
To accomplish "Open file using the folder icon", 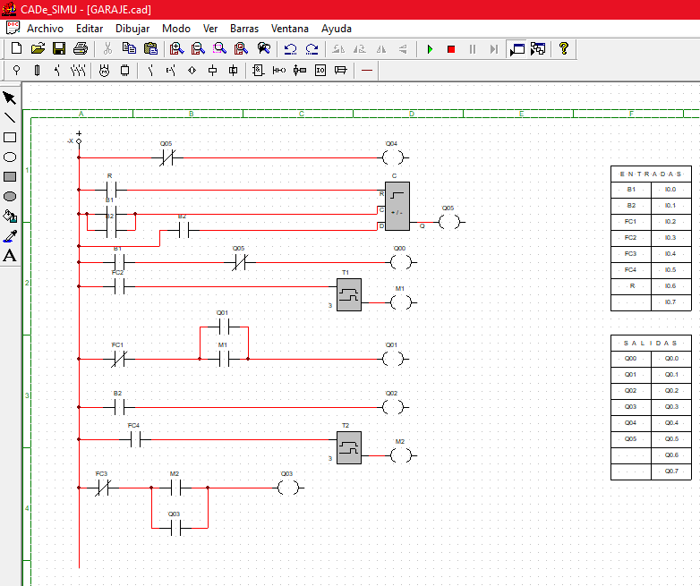I will (x=38, y=48).
